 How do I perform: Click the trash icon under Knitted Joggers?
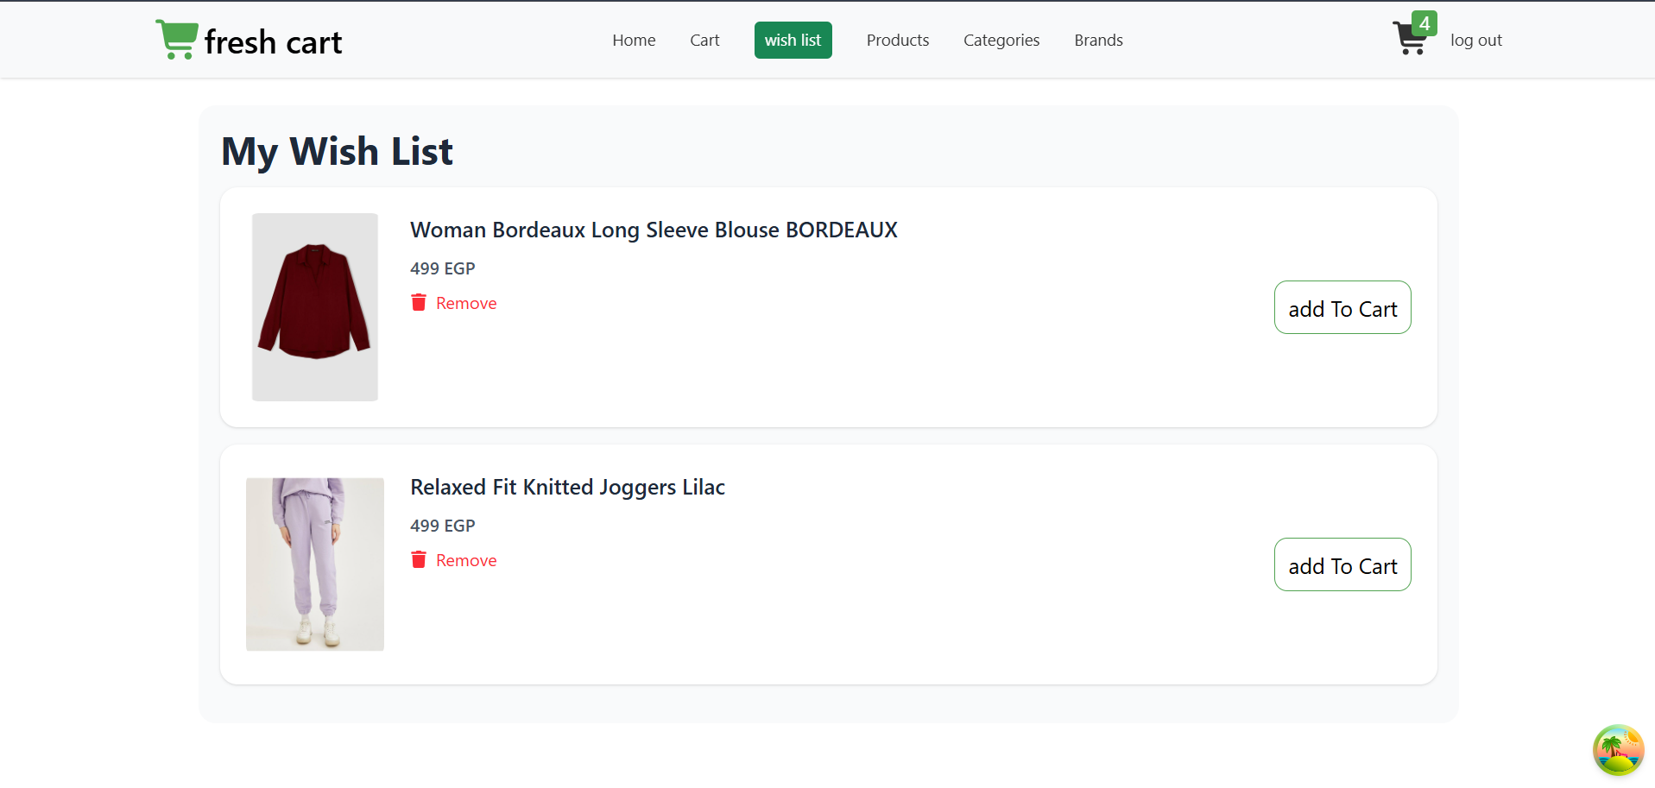click(x=419, y=559)
